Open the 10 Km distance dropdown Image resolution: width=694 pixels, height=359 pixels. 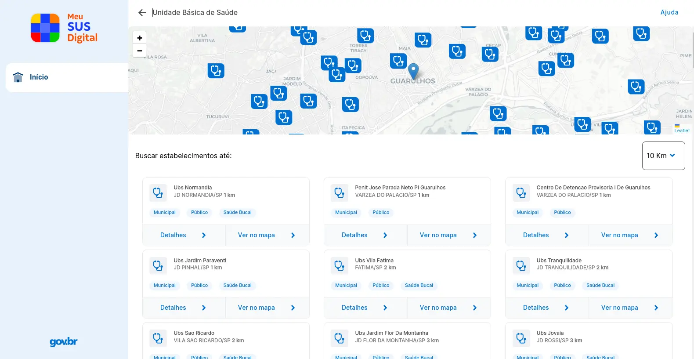point(663,156)
